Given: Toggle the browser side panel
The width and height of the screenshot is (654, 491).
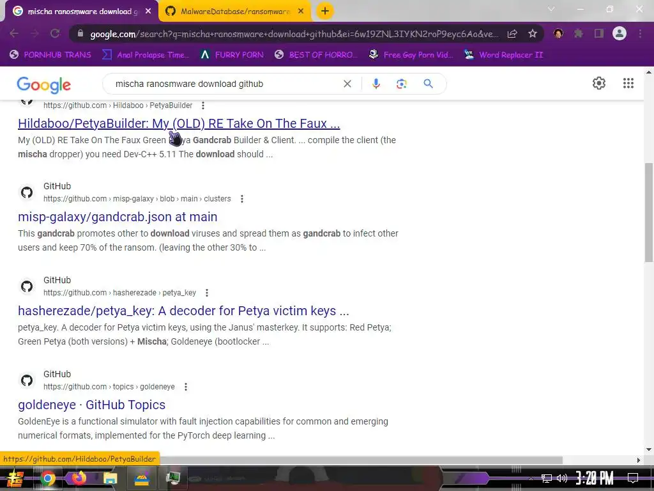Looking at the screenshot, I should tap(599, 34).
